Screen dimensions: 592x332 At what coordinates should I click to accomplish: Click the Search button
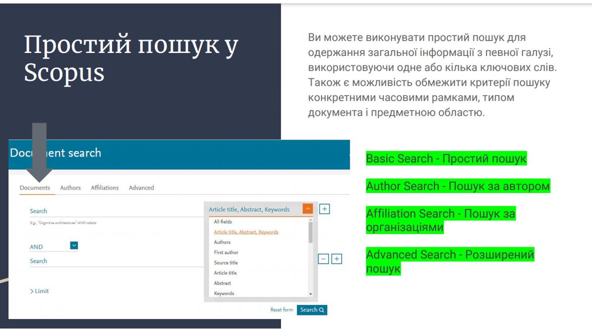pyautogui.click(x=312, y=310)
